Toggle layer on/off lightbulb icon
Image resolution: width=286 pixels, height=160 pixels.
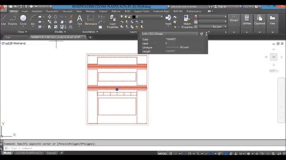coord(122,17)
